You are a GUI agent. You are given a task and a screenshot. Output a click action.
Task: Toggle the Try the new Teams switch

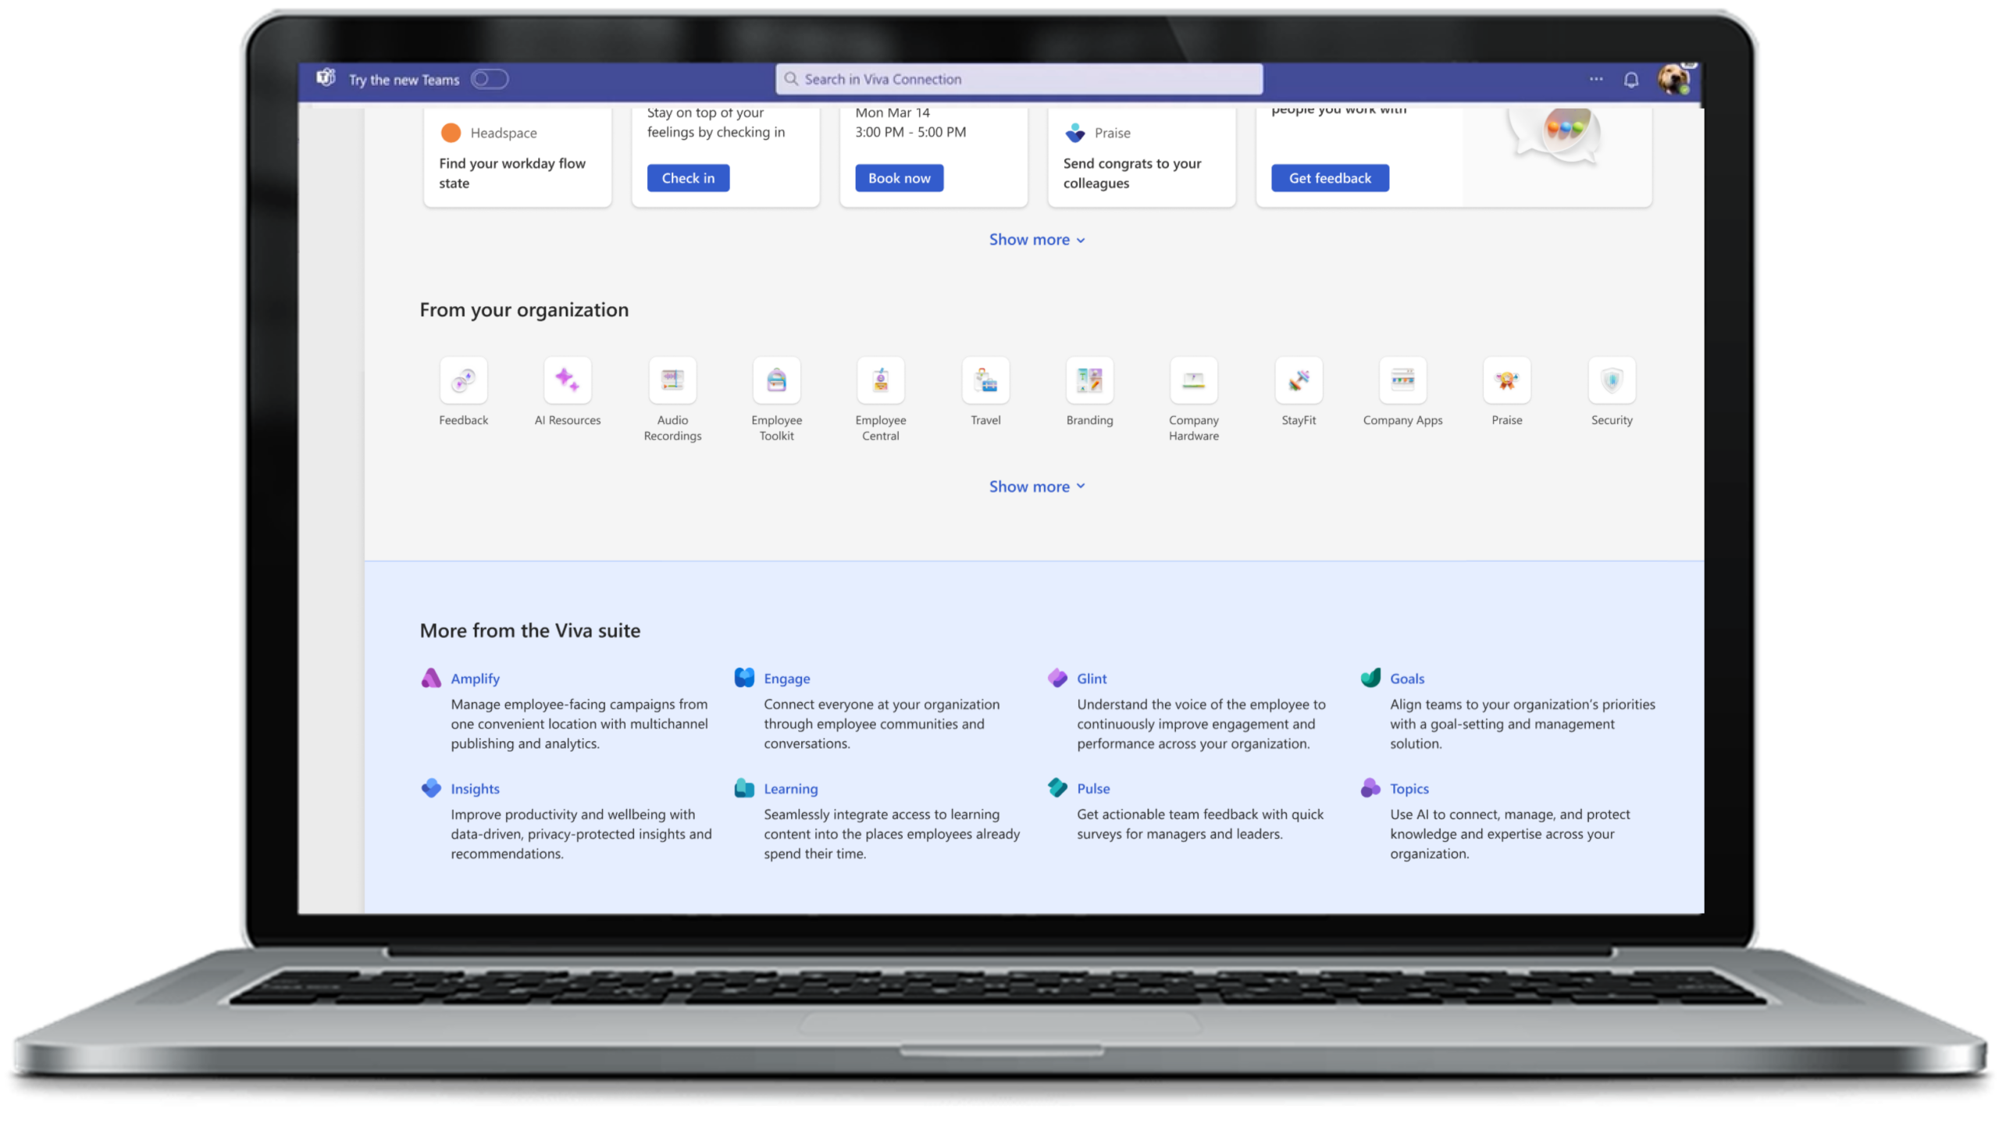489,80
